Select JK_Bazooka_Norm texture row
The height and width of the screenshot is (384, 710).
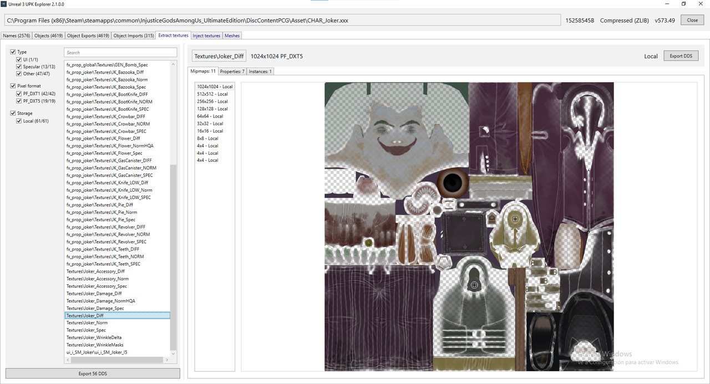118,80
